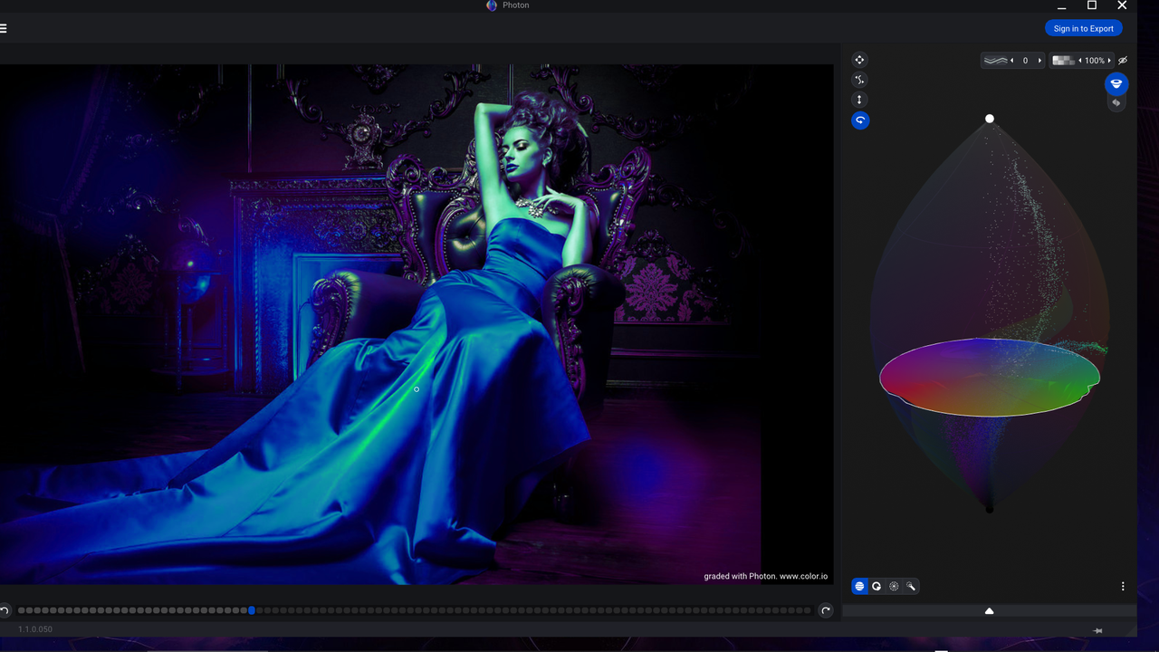Decrease the 100% opacity with left arrow
Image resolution: width=1159 pixels, height=652 pixels.
click(1080, 61)
